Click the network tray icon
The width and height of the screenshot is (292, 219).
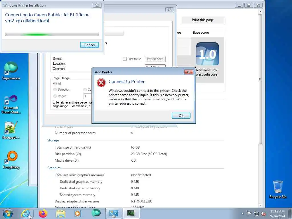(256, 214)
